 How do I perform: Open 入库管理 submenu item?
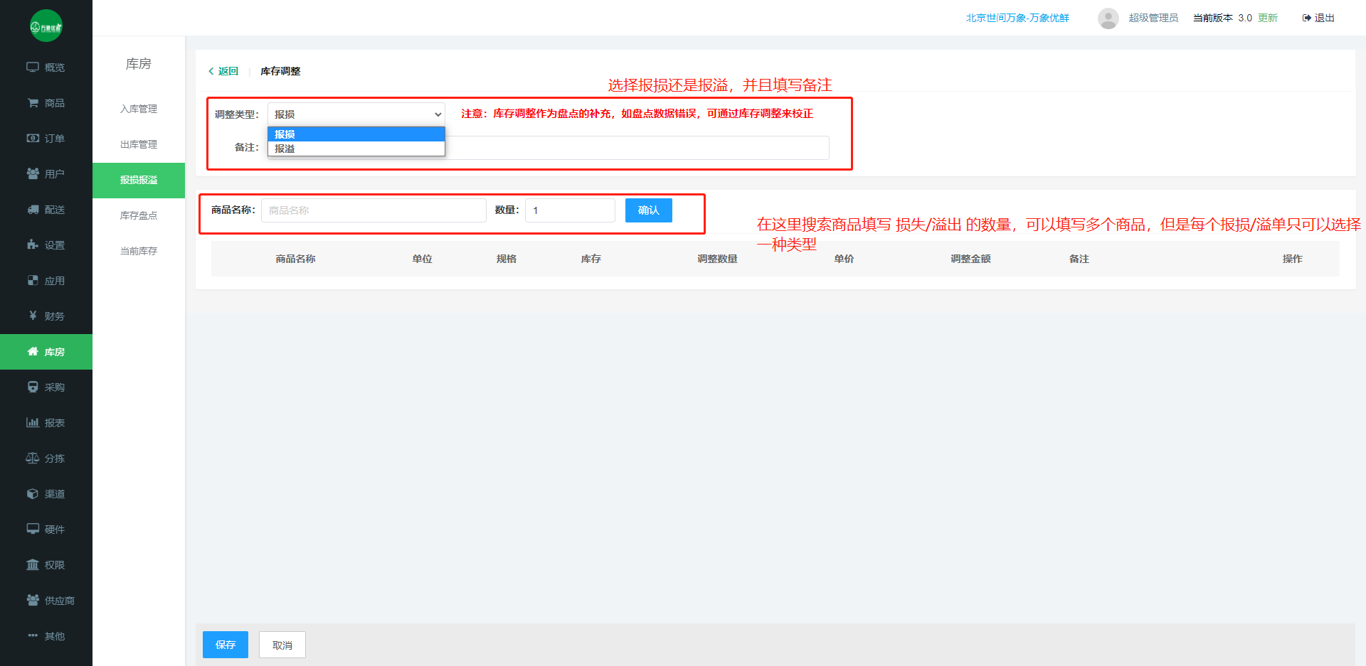coord(139,109)
